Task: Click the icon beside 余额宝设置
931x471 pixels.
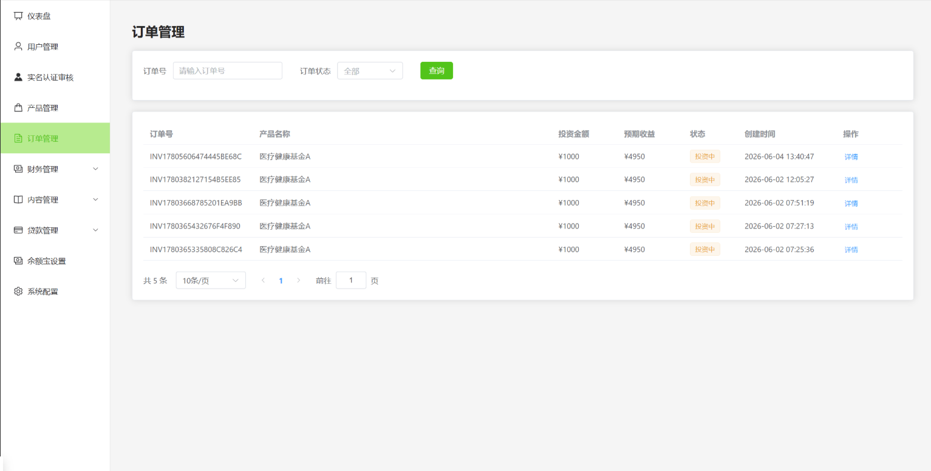Action: pyautogui.click(x=18, y=261)
